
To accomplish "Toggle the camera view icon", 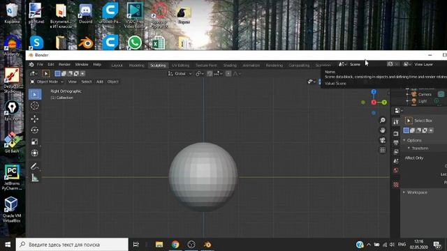I will point(383,140).
